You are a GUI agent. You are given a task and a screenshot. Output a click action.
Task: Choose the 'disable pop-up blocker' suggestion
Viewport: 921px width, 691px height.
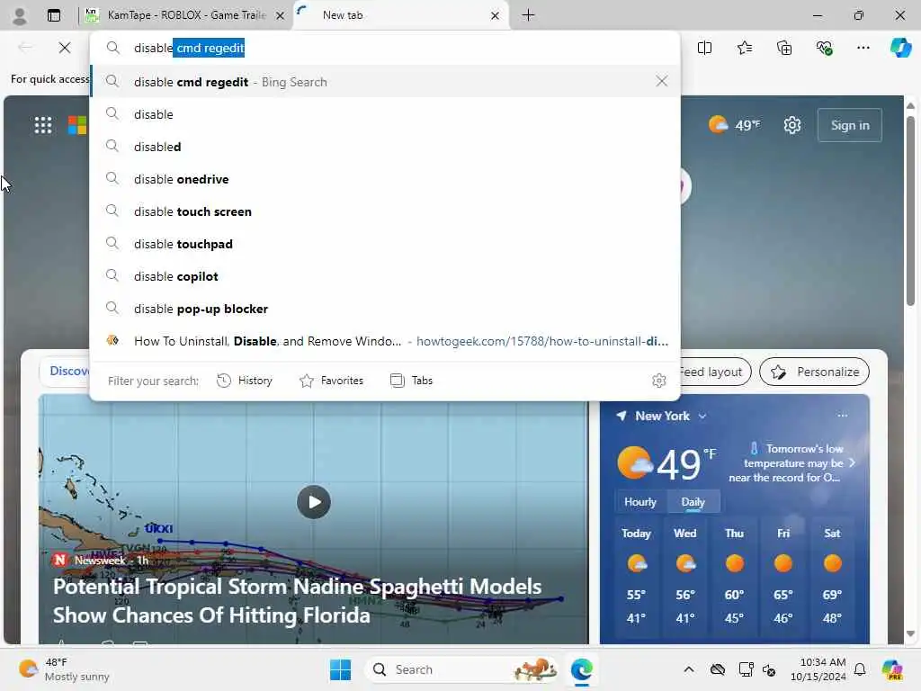pyautogui.click(x=385, y=308)
